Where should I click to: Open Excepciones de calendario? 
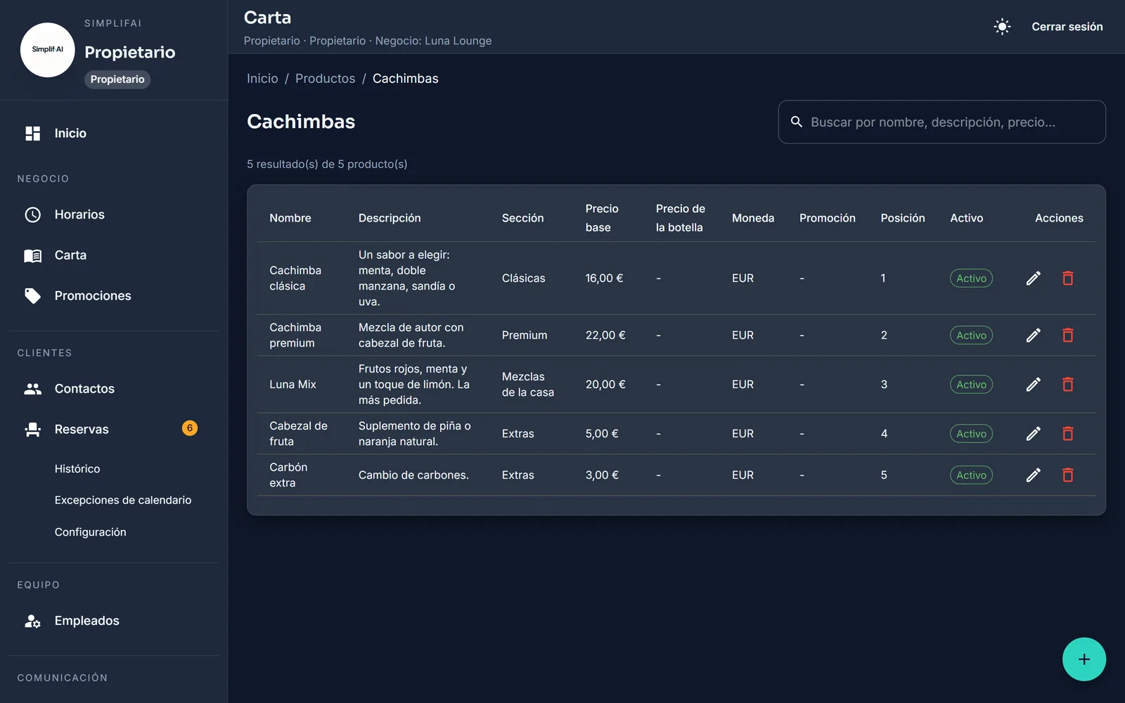coord(123,500)
